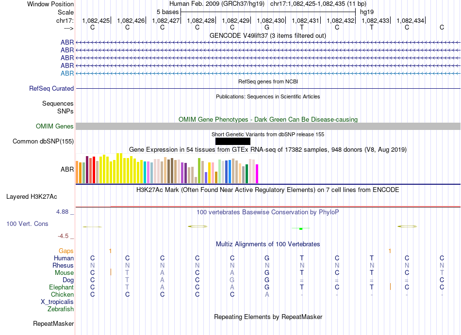Click the Scale label
Screen dimensions: 461x335
[66, 12]
